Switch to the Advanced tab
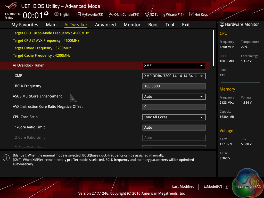Viewport: 264px width, 198px height. [105, 25]
